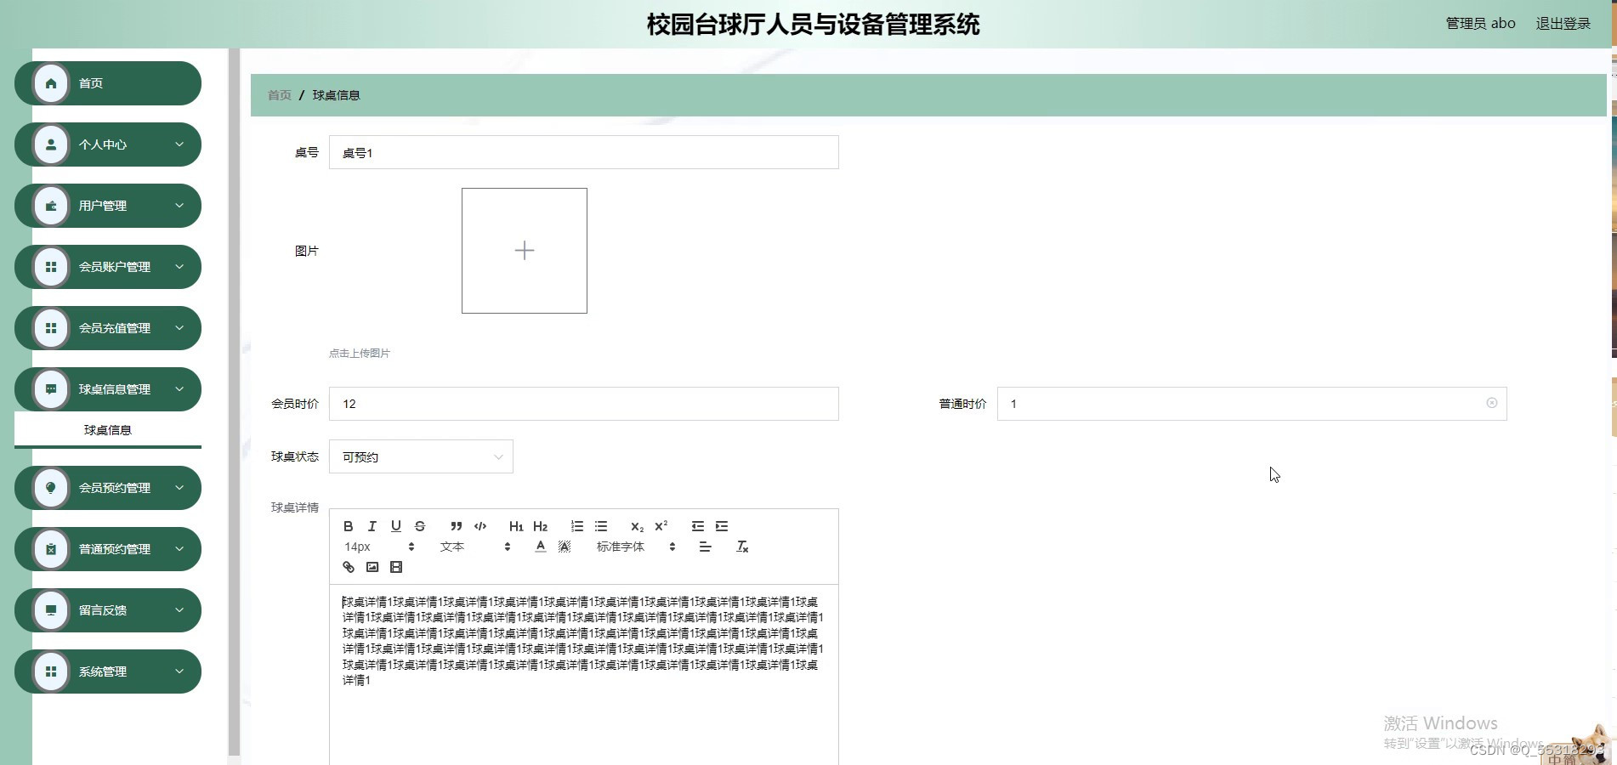Viewport: 1617px width, 765px height.
Task: Select 球桌信息 in the sidebar
Action: pyautogui.click(x=107, y=430)
